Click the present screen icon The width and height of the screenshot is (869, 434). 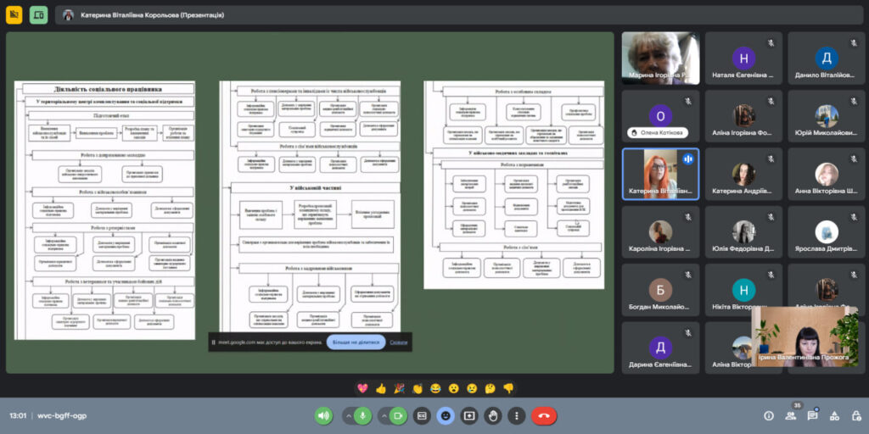(x=469, y=416)
